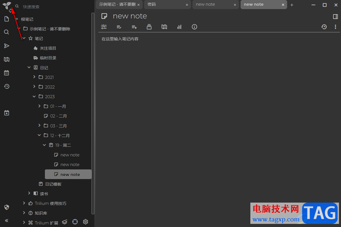Maximize the Trilium window
341x227 pixels.
(x=325, y=5)
